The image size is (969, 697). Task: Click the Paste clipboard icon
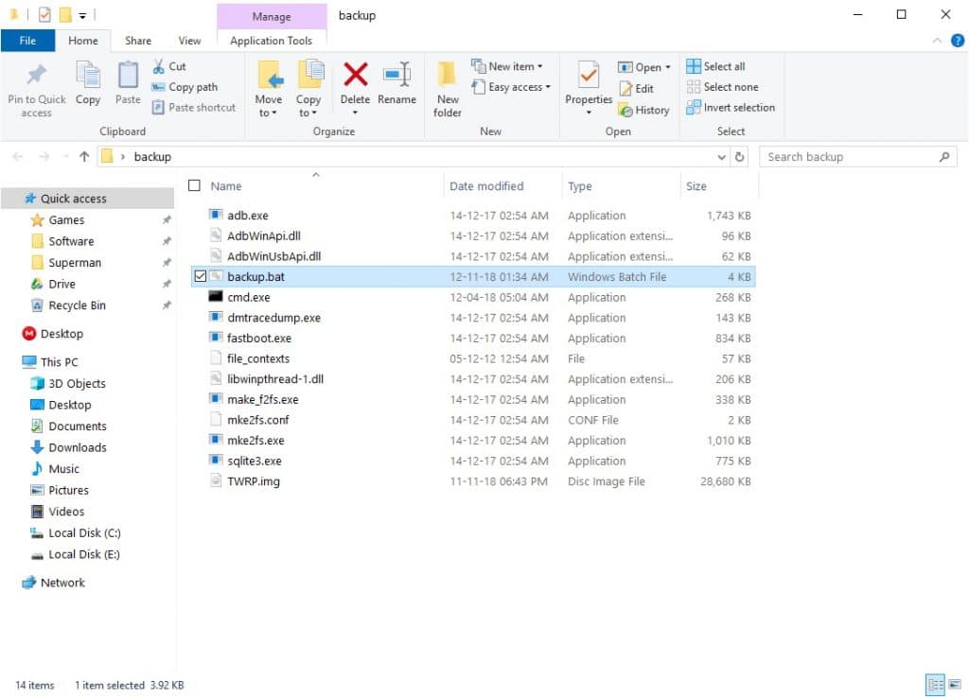[x=128, y=75]
